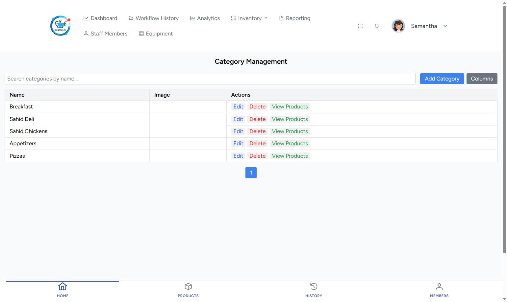
Task: View Products for Pizzas
Action: pyautogui.click(x=290, y=156)
